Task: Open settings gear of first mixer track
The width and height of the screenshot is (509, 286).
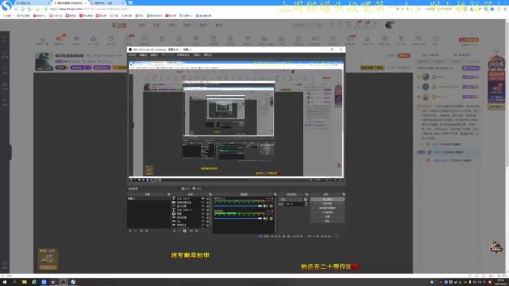Action: pos(271,206)
